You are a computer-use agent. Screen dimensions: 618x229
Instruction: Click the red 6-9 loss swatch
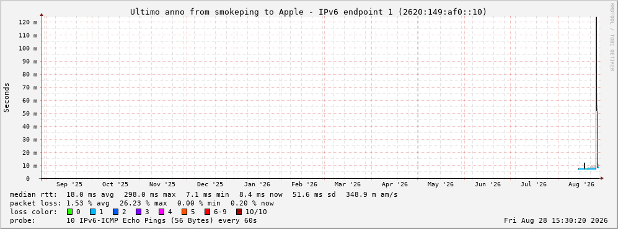[207, 212]
